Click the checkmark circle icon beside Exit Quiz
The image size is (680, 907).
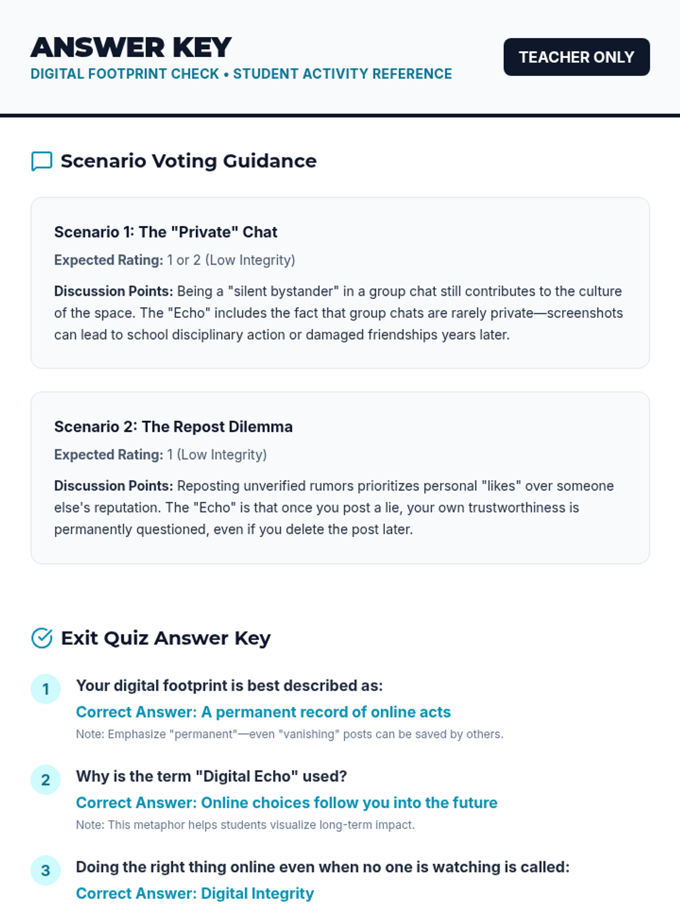point(41,638)
